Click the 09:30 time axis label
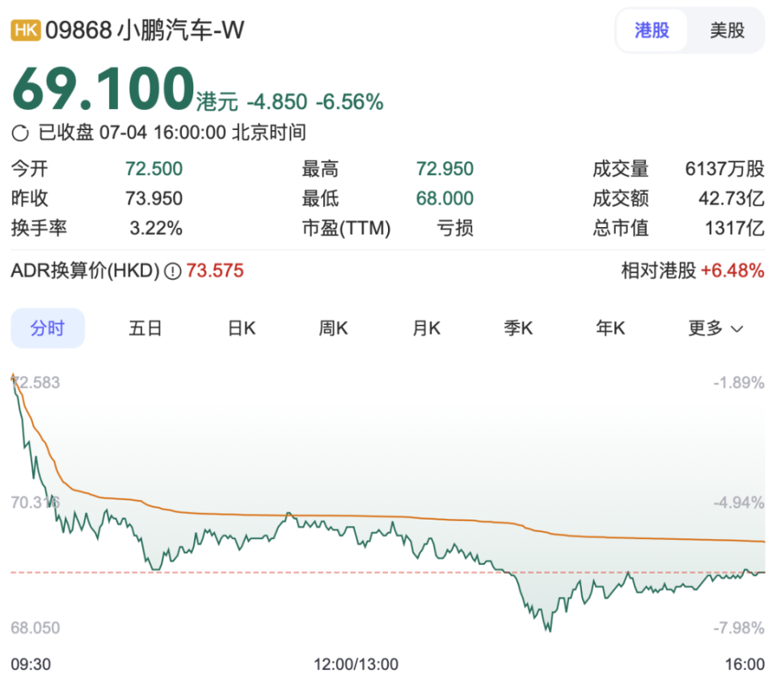The image size is (776, 682). (31, 664)
